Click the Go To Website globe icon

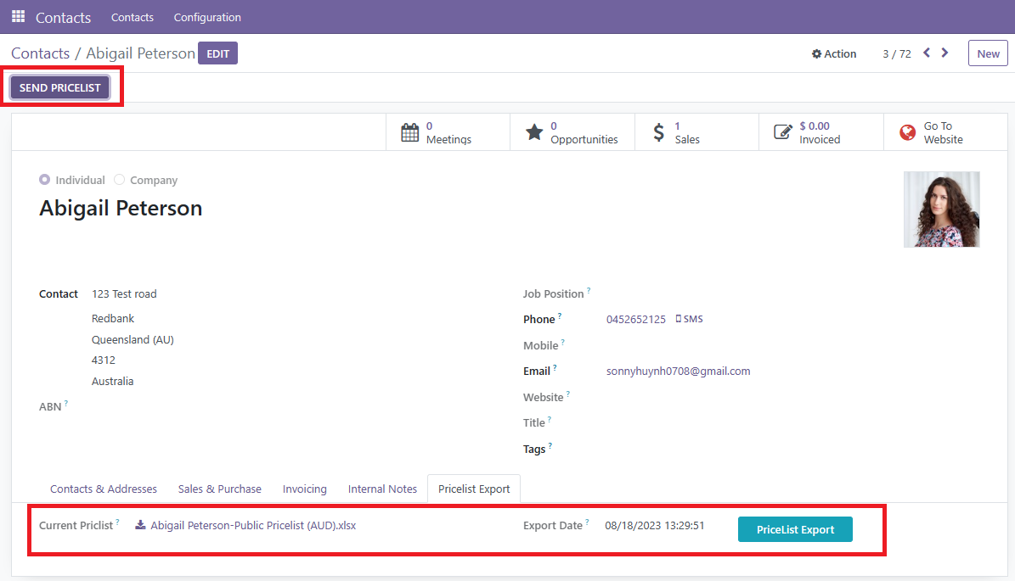[x=907, y=132]
